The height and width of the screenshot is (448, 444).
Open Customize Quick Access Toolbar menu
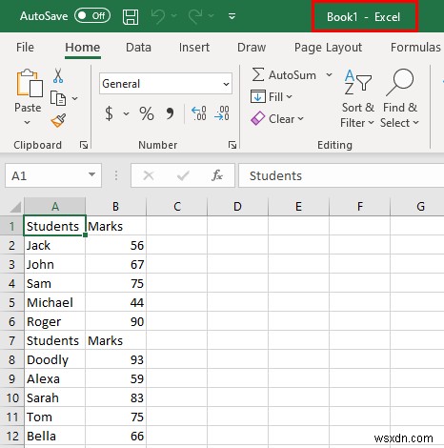tap(232, 16)
